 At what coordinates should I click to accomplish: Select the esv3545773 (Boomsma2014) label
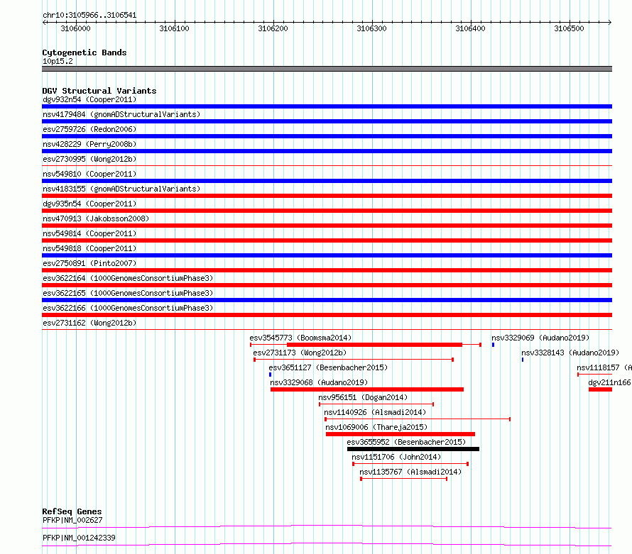click(x=300, y=338)
